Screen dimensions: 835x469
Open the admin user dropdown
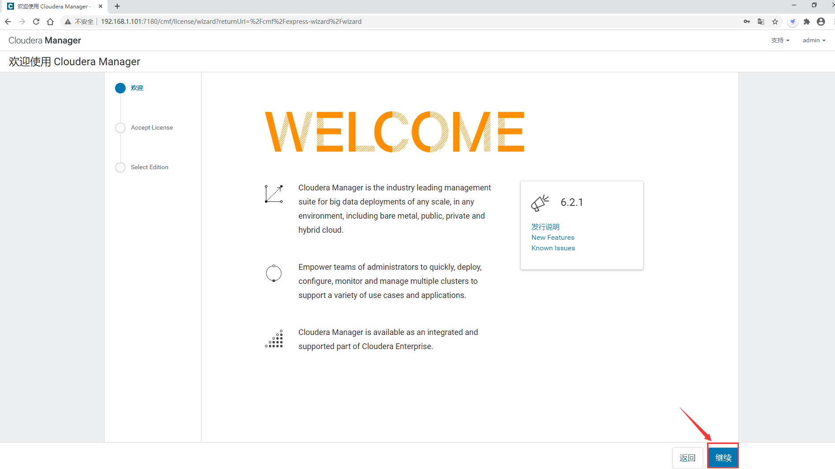click(814, 40)
